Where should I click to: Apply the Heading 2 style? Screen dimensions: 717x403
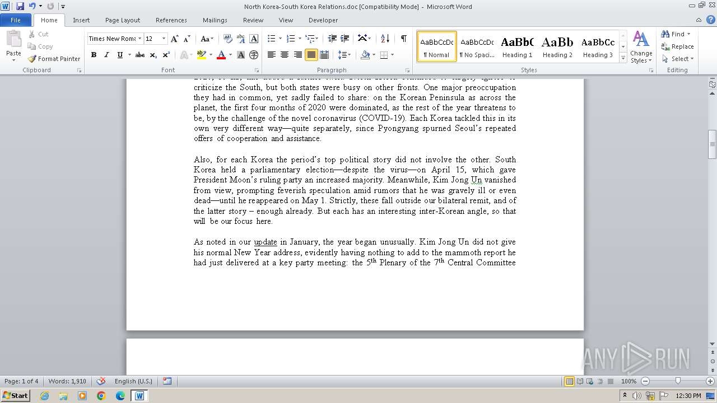point(557,46)
